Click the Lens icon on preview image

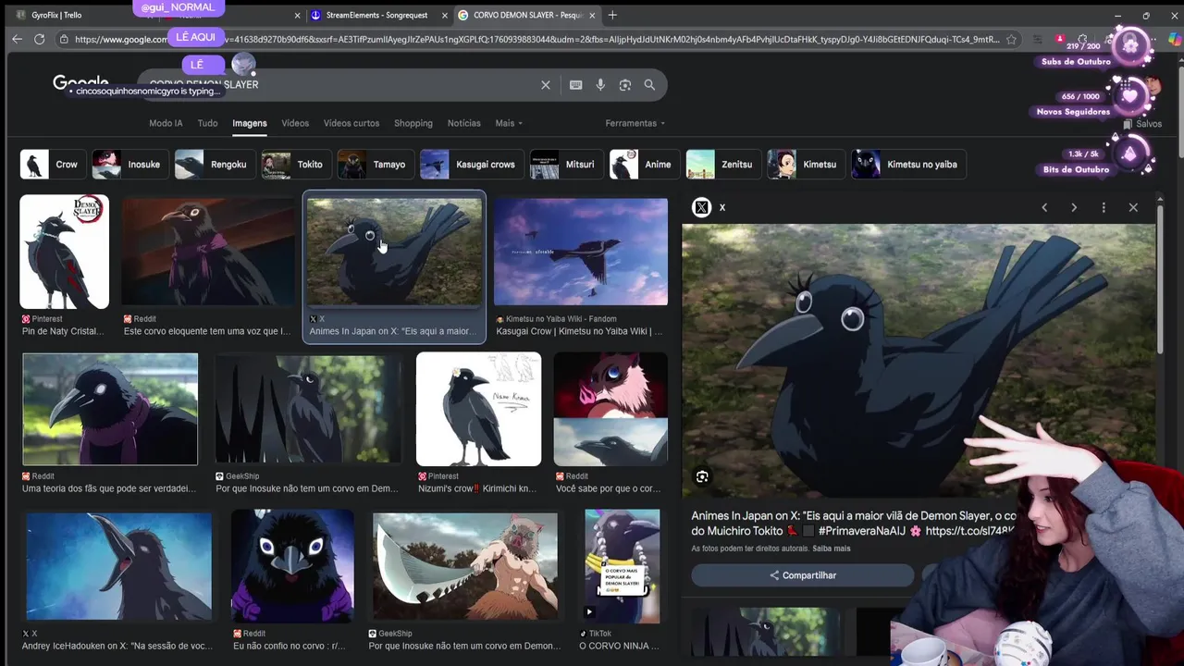click(702, 477)
